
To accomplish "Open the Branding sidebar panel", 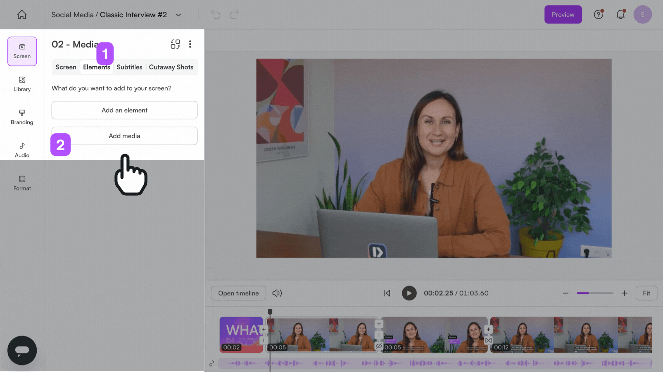I will 22,117.
